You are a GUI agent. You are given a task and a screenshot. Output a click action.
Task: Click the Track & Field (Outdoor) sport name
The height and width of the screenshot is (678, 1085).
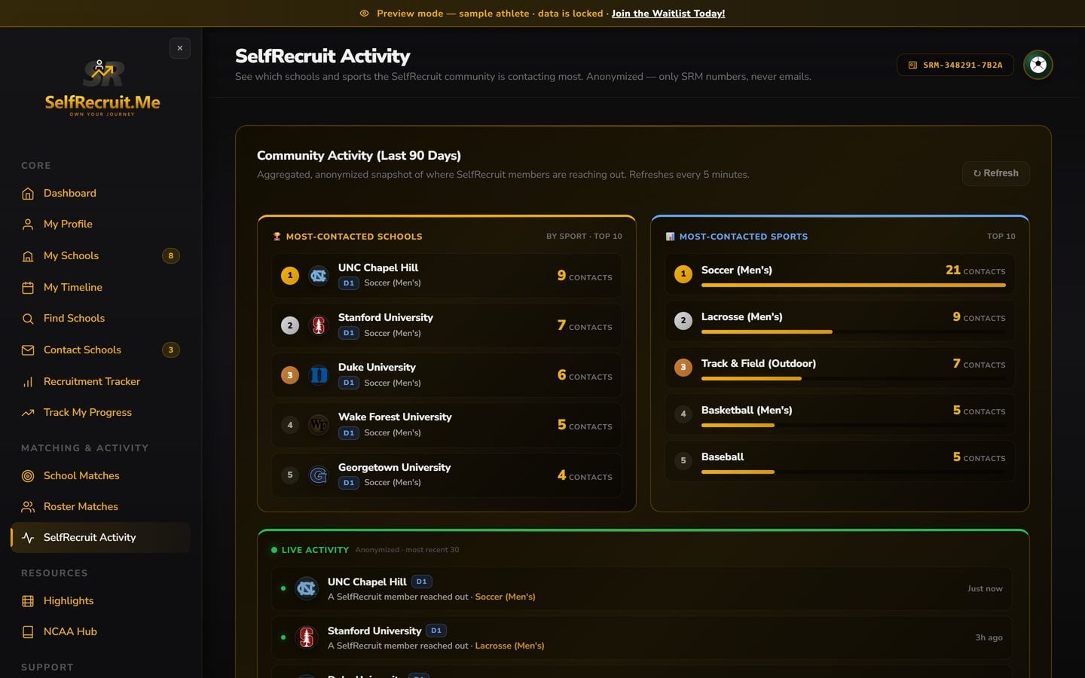[758, 364]
